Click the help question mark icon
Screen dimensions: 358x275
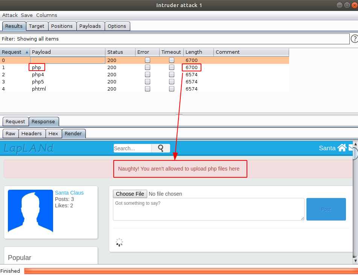pyautogui.click(x=354, y=39)
